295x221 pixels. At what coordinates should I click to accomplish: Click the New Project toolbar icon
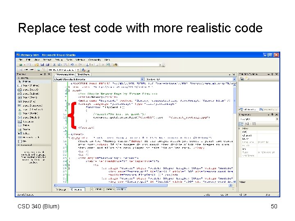(20, 65)
